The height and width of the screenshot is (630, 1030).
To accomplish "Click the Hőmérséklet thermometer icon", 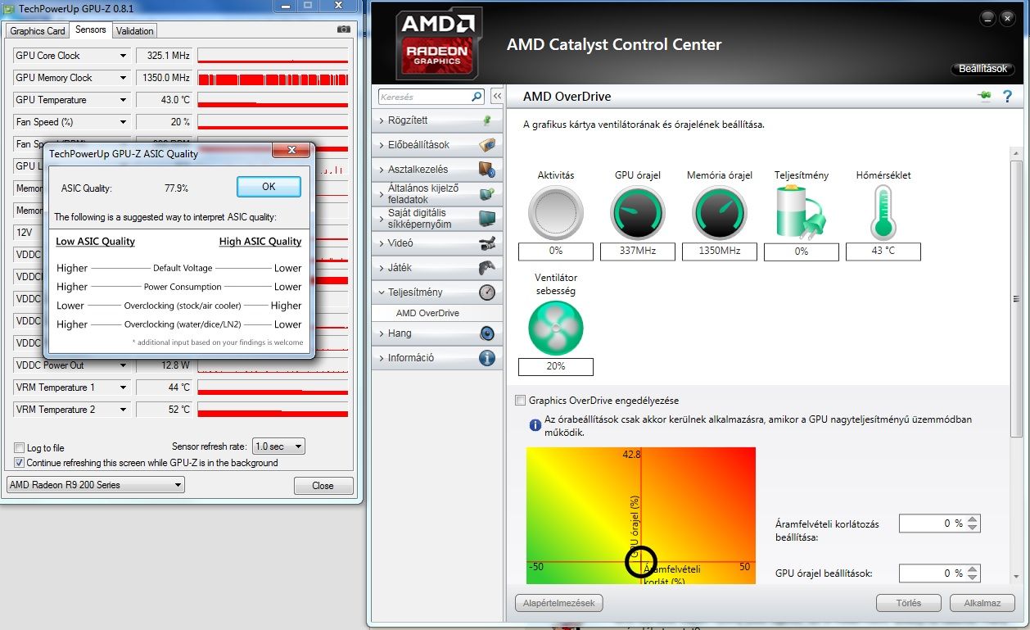I will 883,212.
